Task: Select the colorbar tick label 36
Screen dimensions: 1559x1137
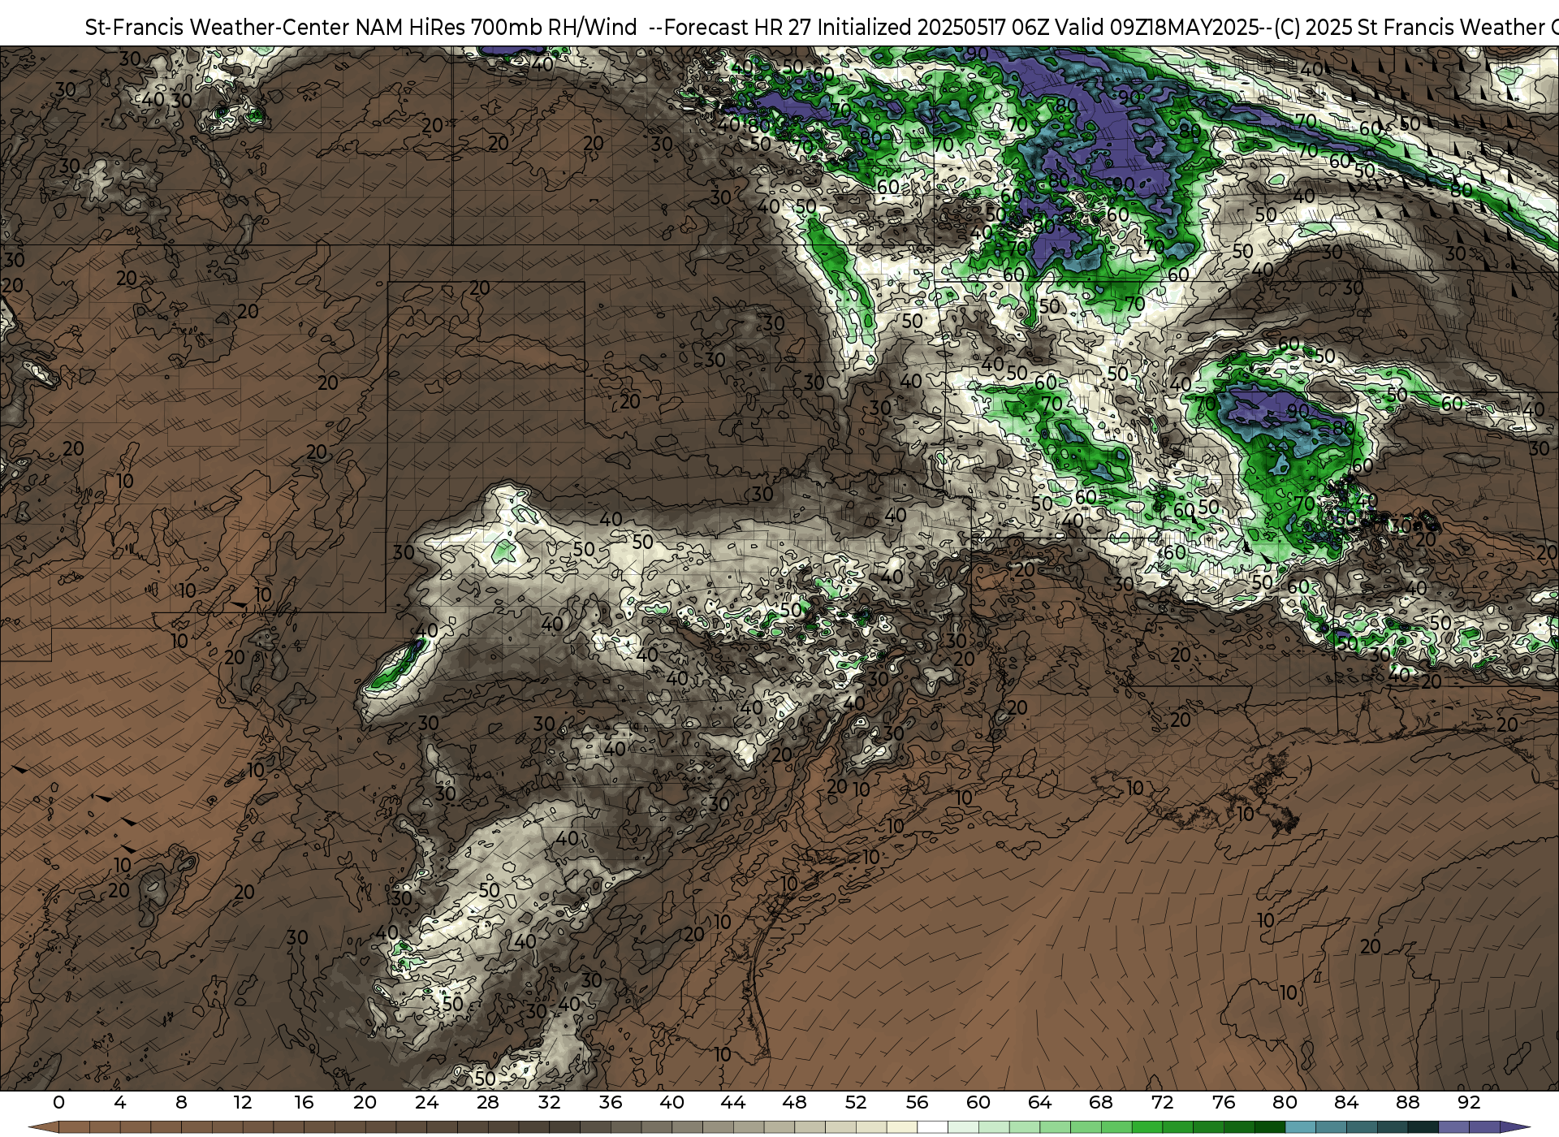Action: click(x=611, y=1102)
